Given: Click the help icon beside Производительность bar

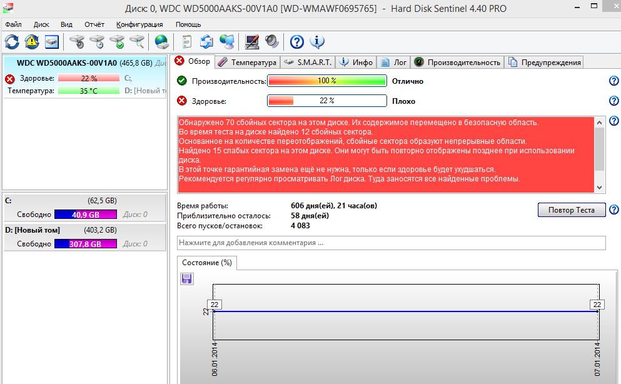Looking at the screenshot, I should [613, 81].
